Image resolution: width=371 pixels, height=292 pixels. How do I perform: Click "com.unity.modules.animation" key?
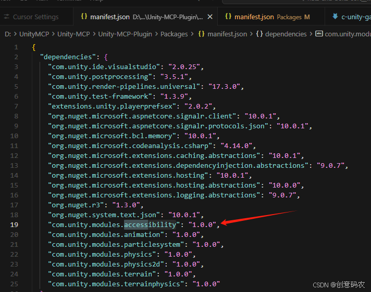point(106,235)
